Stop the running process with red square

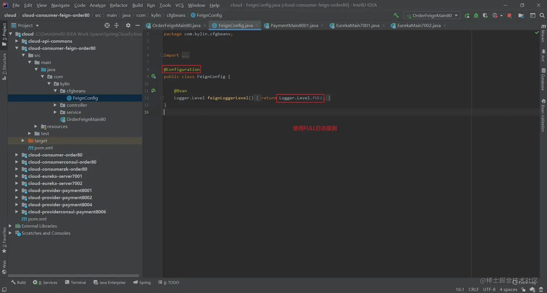click(x=509, y=16)
